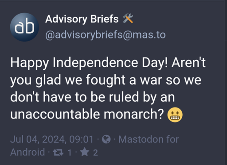Screen dimensions: 227x165
Task: Open the favorites count showing 2
Action: [95, 153]
